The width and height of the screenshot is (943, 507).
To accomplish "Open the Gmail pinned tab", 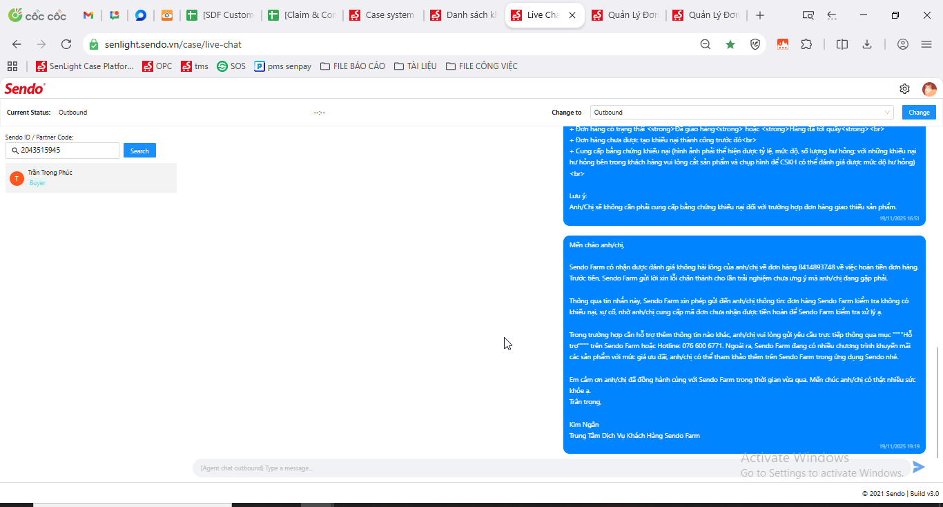I will [x=88, y=15].
